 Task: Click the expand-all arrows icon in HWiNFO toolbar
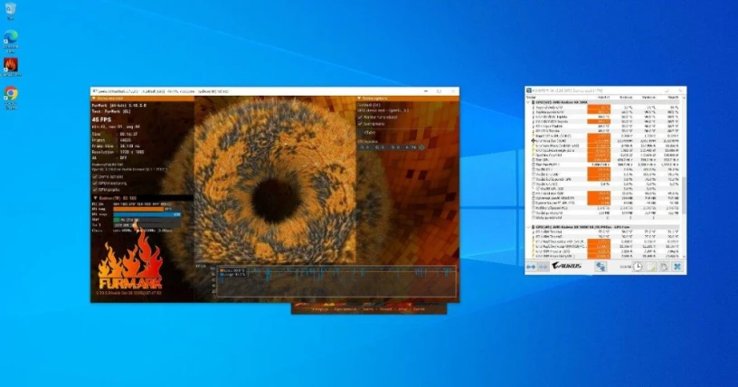tap(531, 267)
